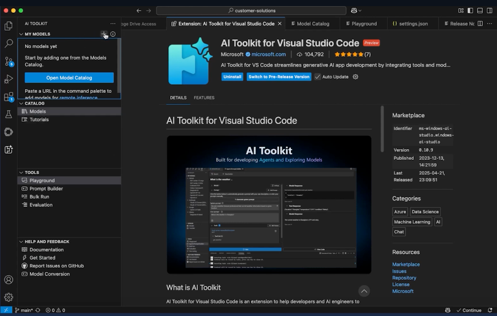Open the Accounts icon in activity bar

pos(8,280)
